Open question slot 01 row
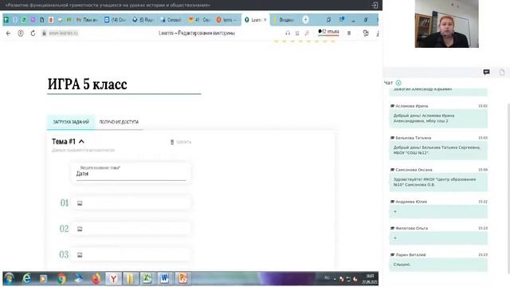The image size is (510, 287). point(131,202)
